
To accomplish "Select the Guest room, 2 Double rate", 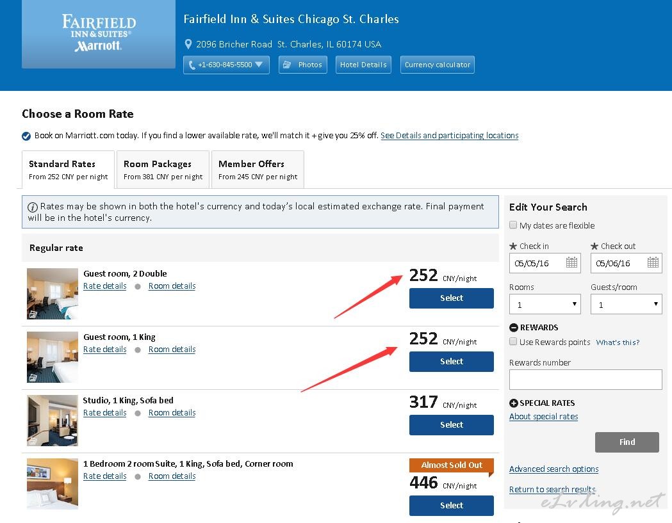I will pyautogui.click(x=451, y=298).
